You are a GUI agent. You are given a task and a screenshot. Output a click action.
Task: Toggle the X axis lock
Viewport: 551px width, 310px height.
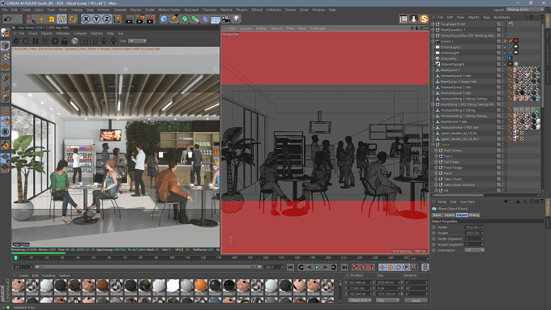click(86, 19)
